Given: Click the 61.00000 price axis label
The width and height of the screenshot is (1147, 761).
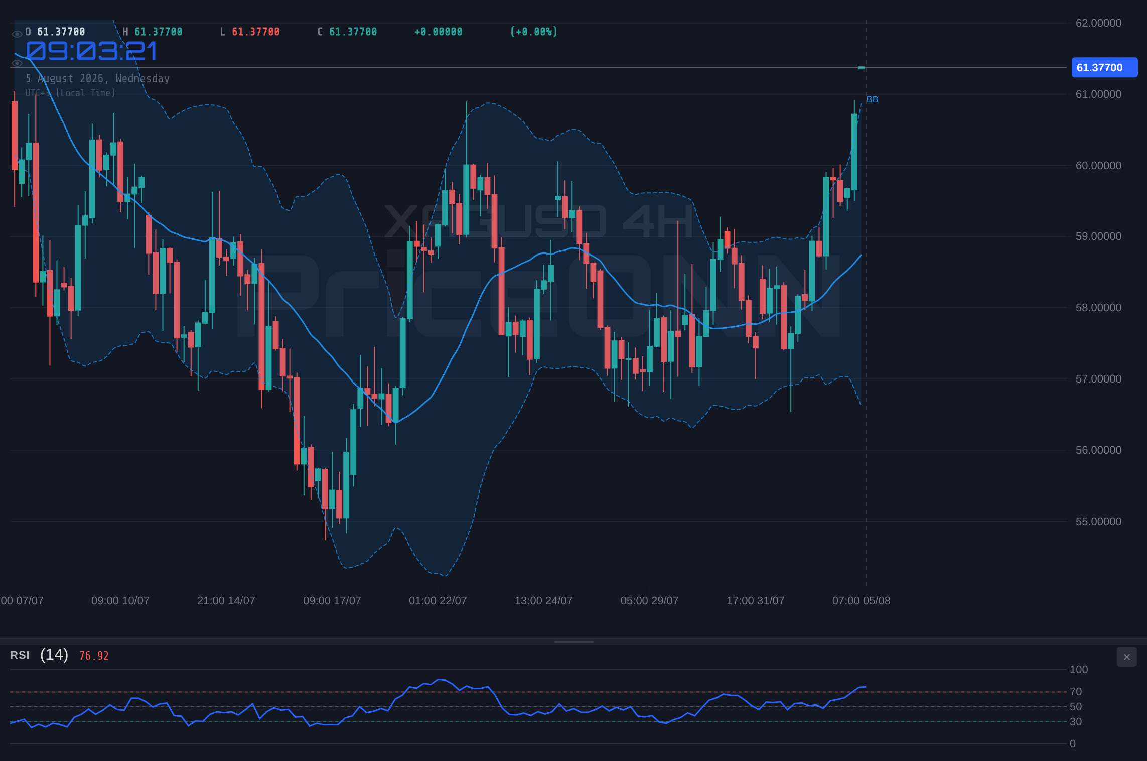Looking at the screenshot, I should 1098,94.
